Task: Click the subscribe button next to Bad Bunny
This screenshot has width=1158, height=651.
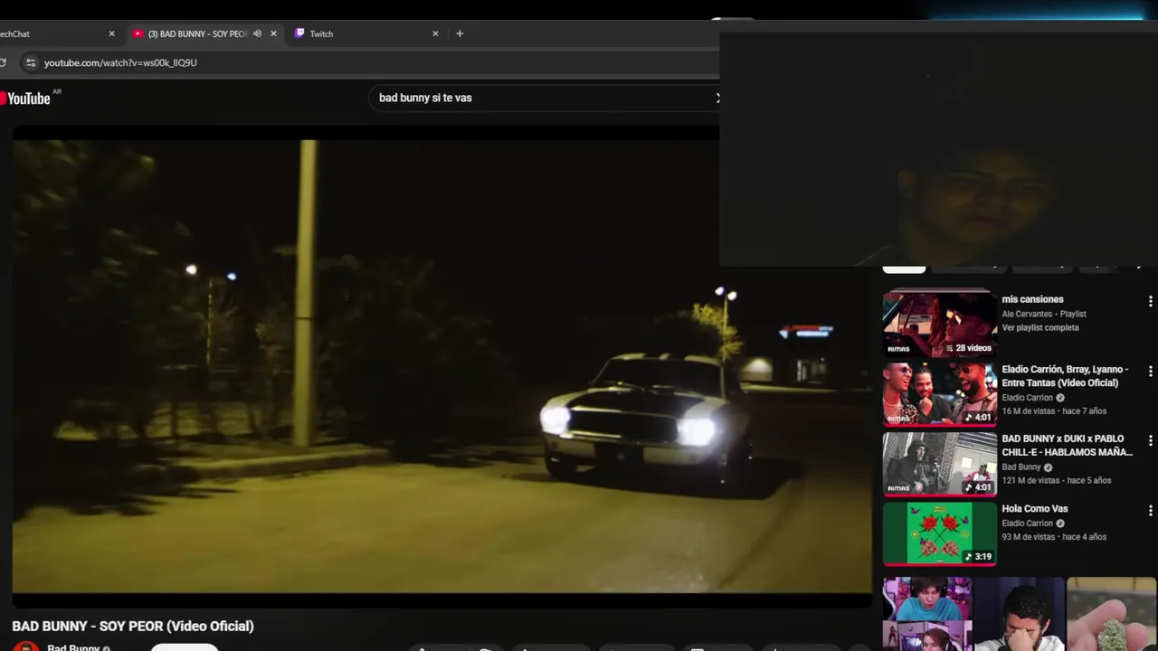Action: pos(185,647)
